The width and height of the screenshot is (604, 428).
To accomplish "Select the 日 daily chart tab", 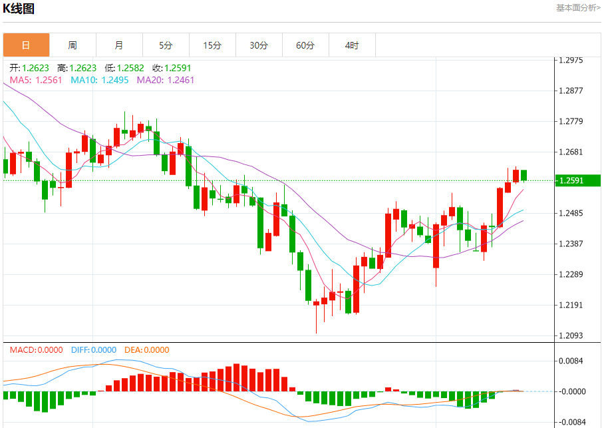I will 26,45.
